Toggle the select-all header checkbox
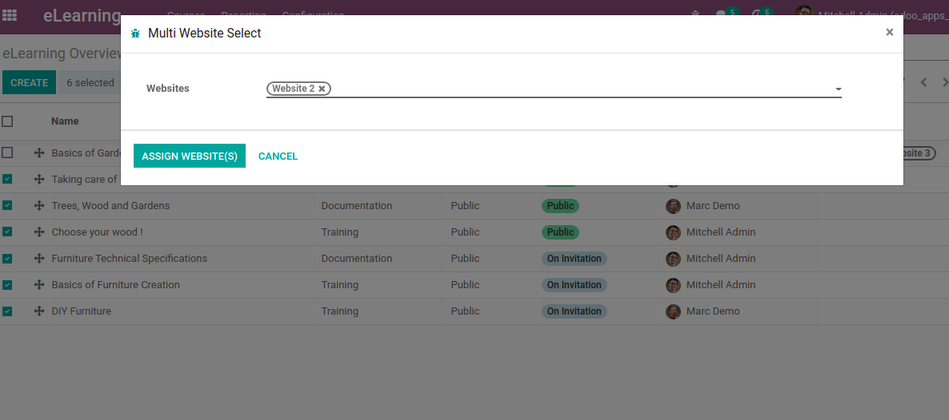The width and height of the screenshot is (949, 420). pos(7,121)
